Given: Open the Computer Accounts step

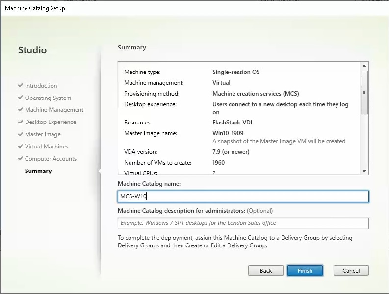Looking at the screenshot, I should click(51, 159).
